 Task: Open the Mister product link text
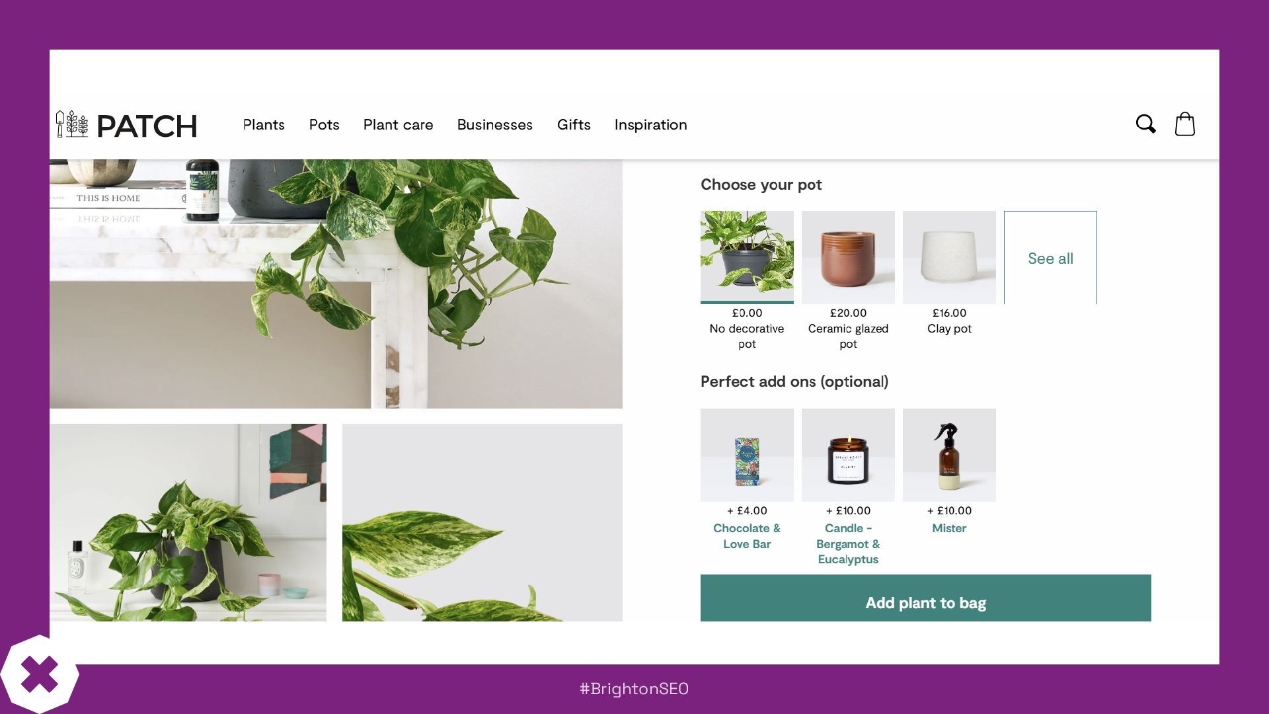[x=949, y=528]
